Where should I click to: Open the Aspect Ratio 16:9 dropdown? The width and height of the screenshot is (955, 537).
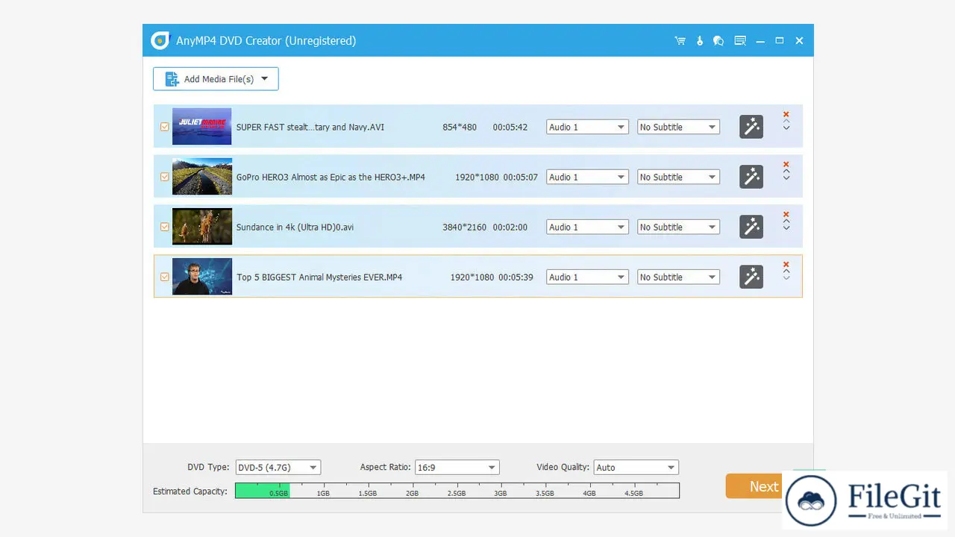(x=457, y=468)
